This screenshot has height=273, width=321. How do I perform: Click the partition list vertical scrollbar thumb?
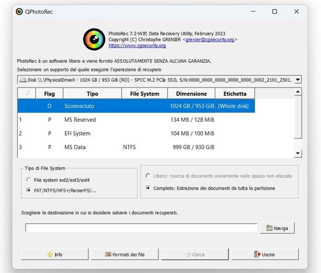click(298, 117)
